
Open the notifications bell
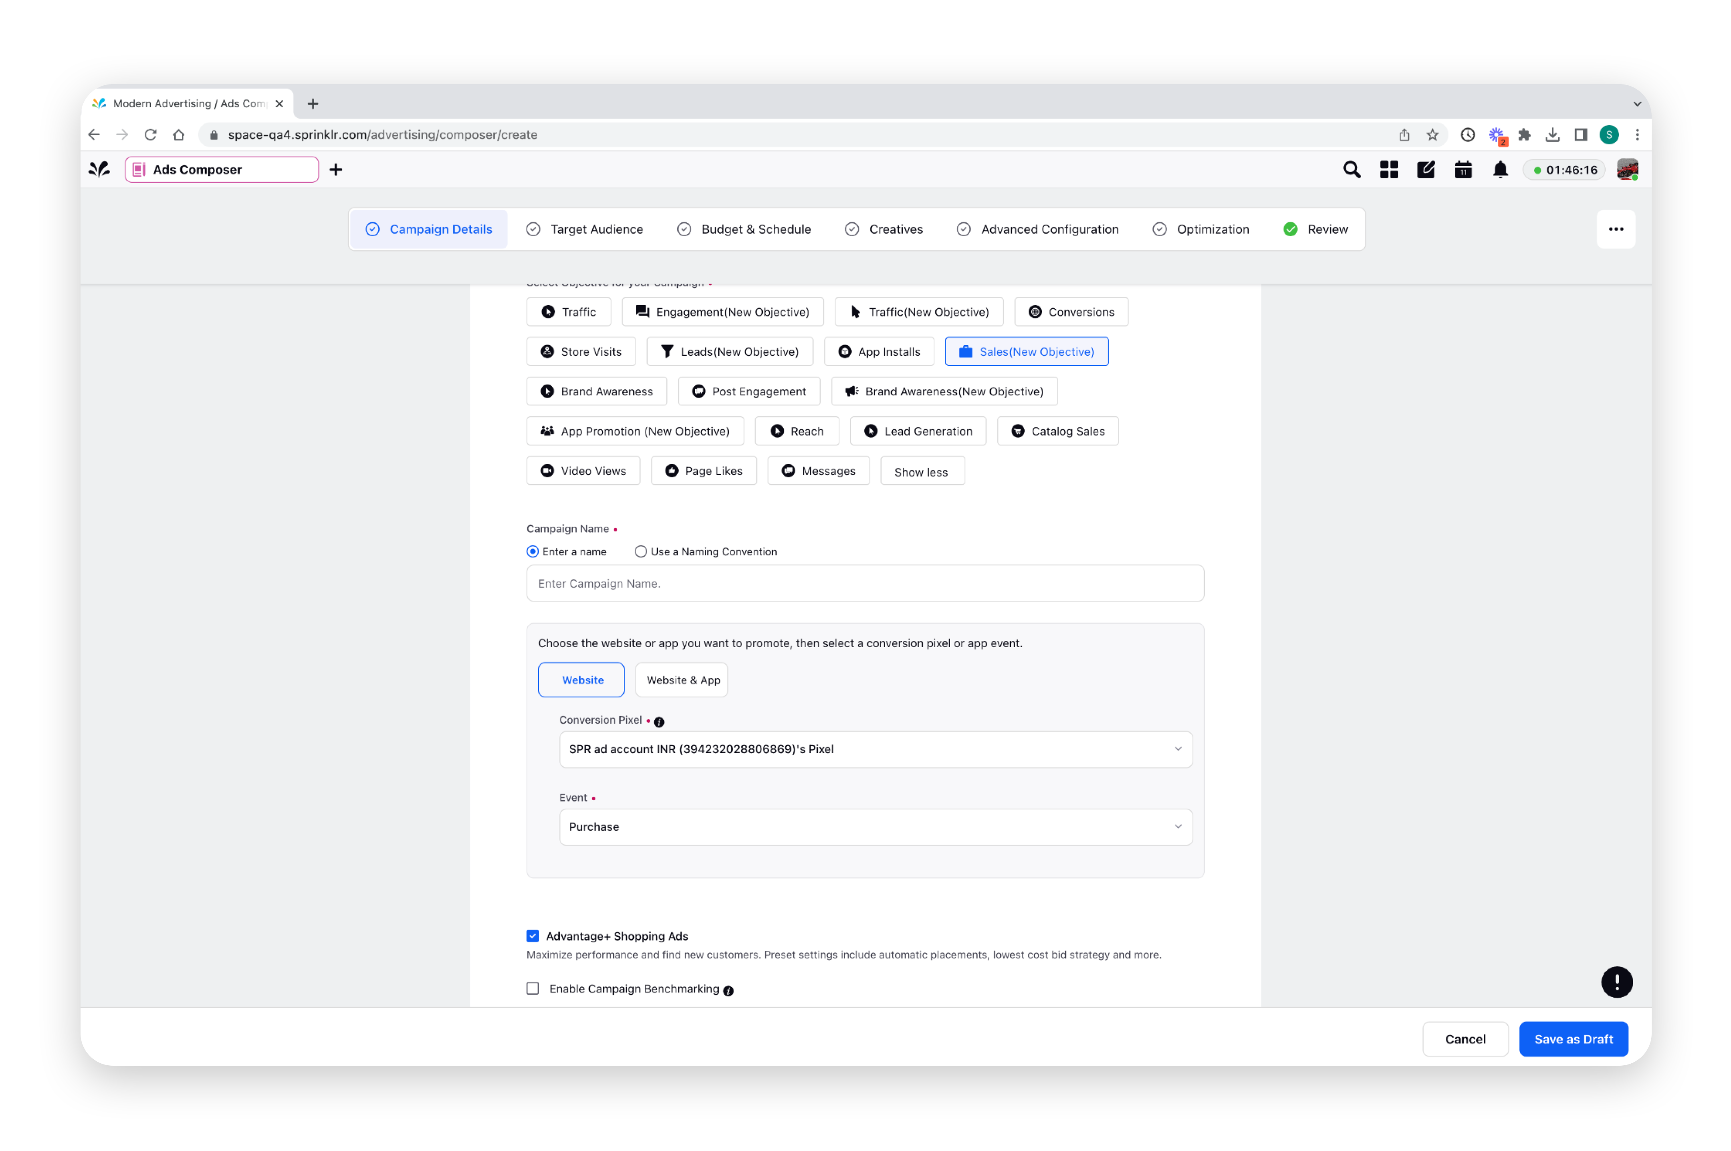click(1500, 169)
